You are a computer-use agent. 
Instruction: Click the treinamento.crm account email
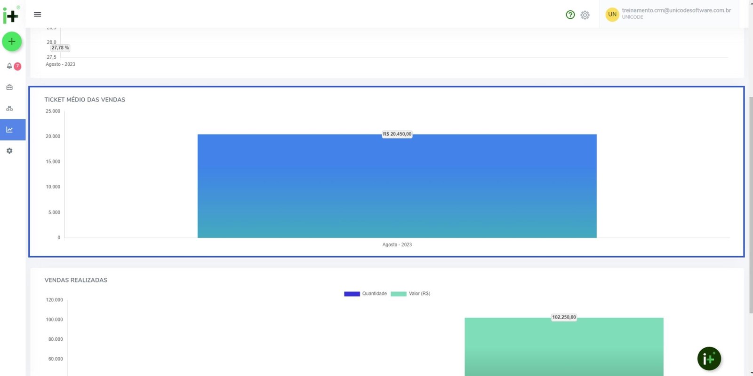pos(676,10)
